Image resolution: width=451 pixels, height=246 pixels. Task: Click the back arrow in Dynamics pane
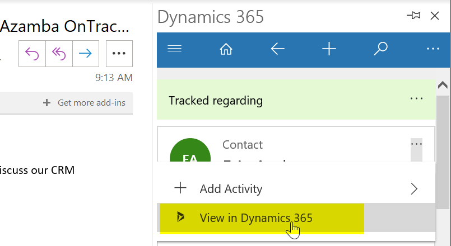[x=277, y=49]
